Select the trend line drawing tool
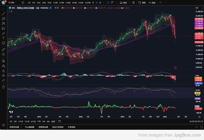 point(3,14)
